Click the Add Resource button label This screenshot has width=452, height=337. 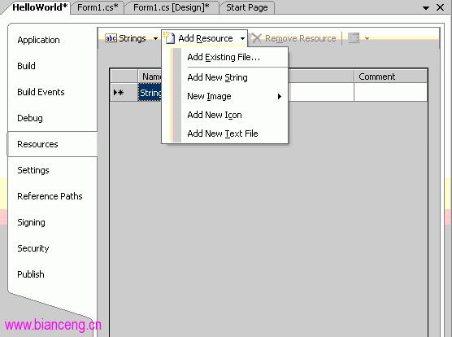[205, 38]
